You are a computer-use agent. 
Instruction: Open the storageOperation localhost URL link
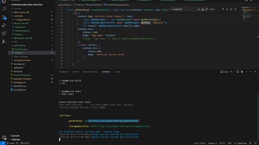point(125,126)
